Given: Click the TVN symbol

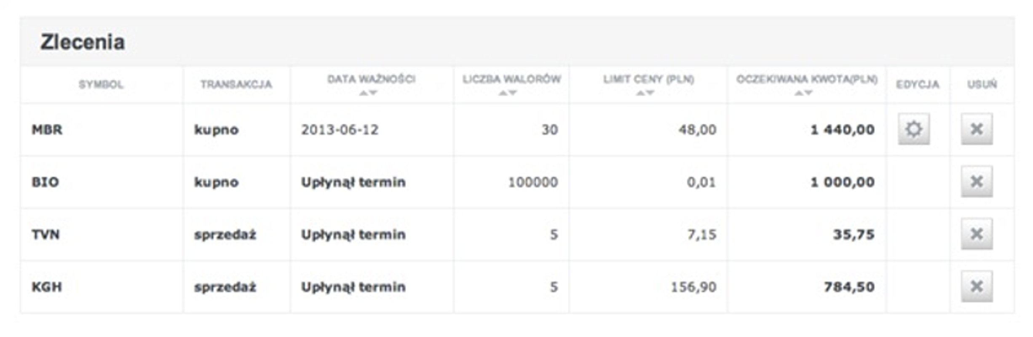Looking at the screenshot, I should pyautogui.click(x=46, y=234).
